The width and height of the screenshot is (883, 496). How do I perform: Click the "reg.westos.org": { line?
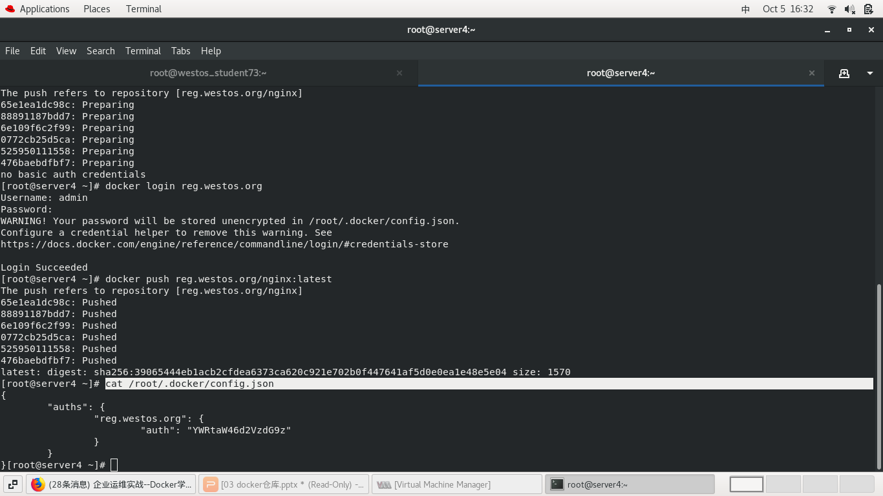[x=149, y=418]
